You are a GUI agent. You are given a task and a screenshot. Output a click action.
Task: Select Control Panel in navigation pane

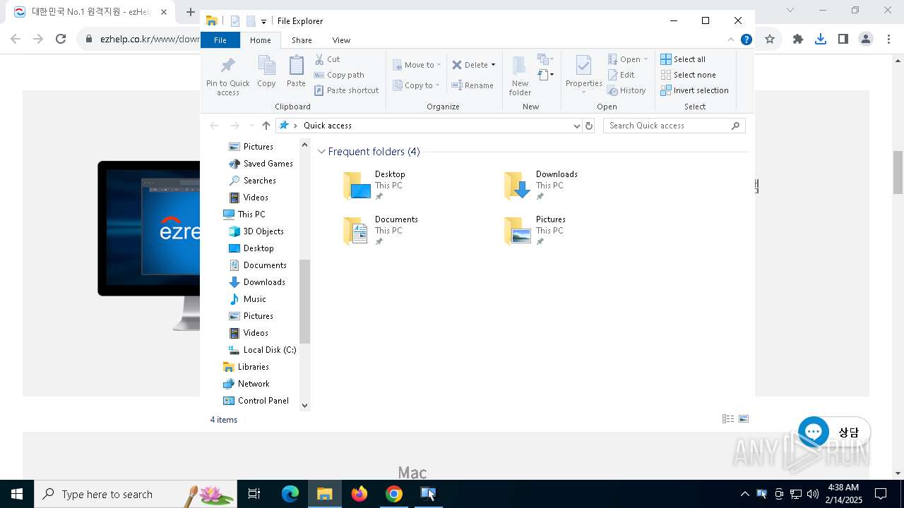pyautogui.click(x=256, y=401)
